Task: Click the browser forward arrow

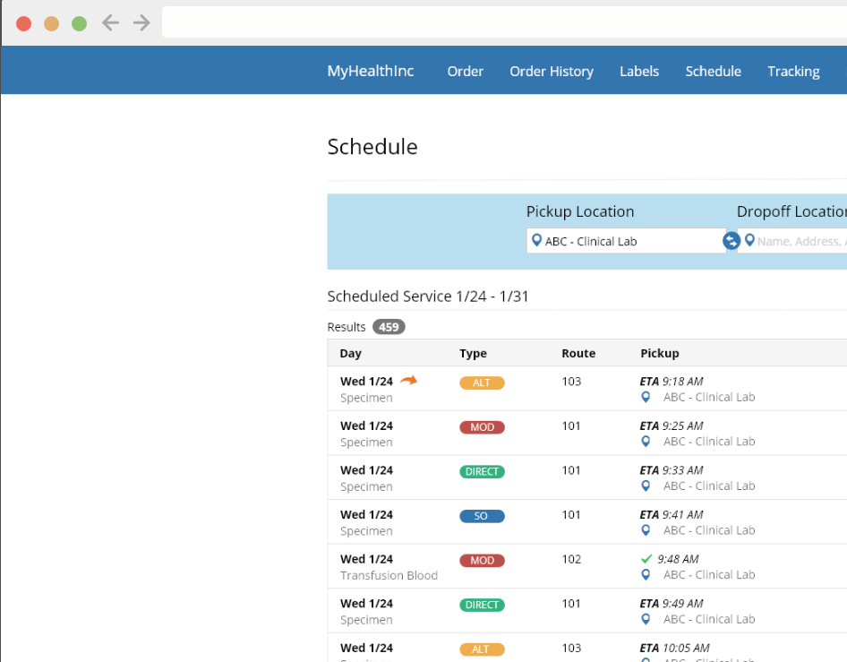Action: [x=141, y=23]
